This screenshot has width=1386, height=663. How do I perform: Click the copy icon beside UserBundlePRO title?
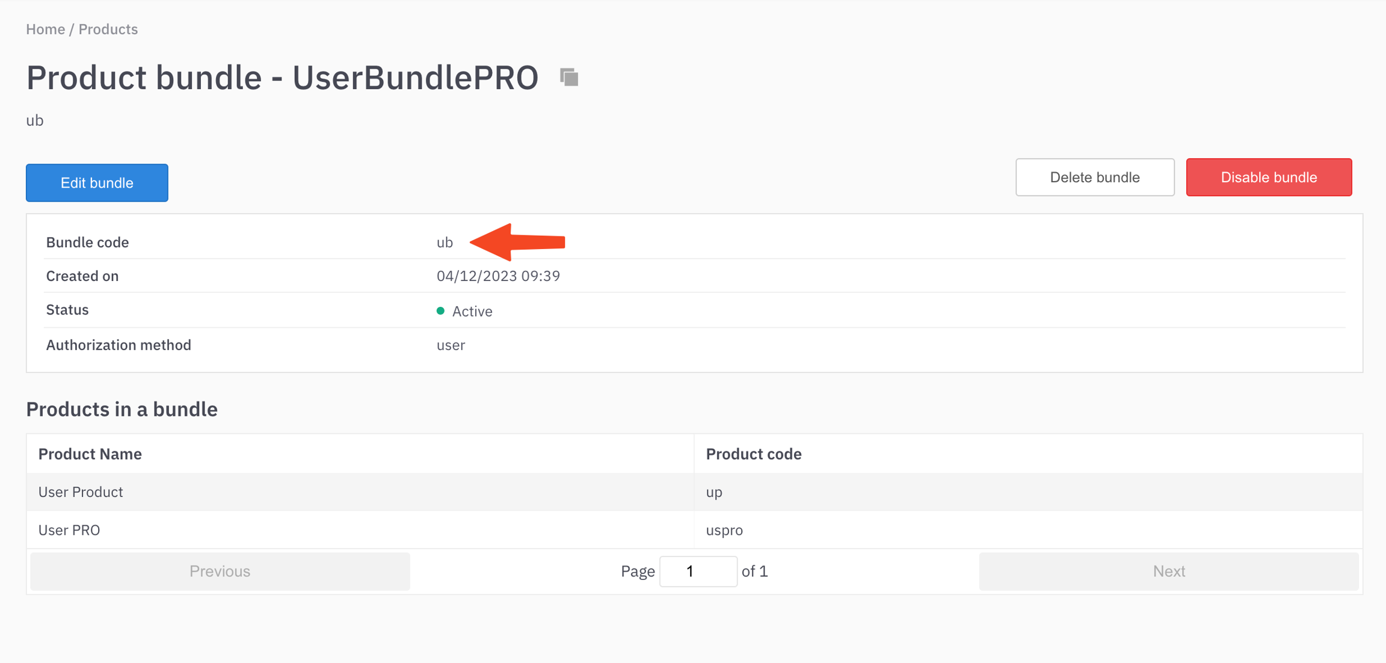[569, 78]
